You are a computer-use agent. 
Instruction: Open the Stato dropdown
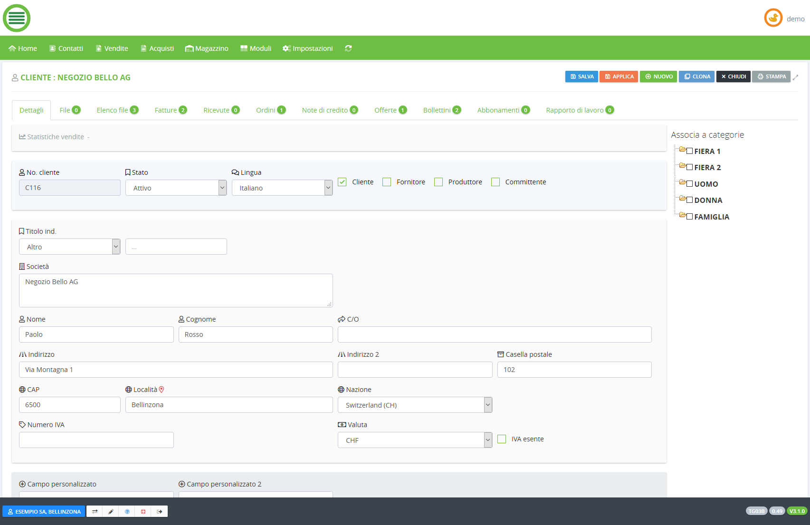[176, 188]
